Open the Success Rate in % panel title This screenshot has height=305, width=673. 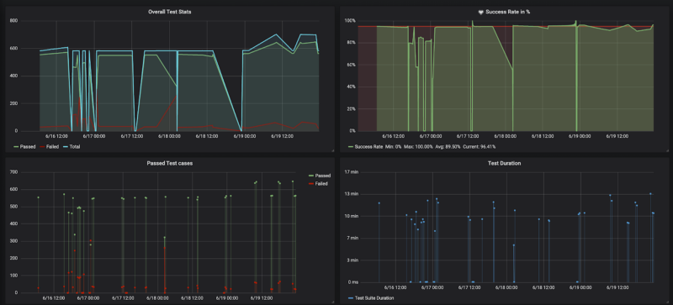pyautogui.click(x=507, y=12)
